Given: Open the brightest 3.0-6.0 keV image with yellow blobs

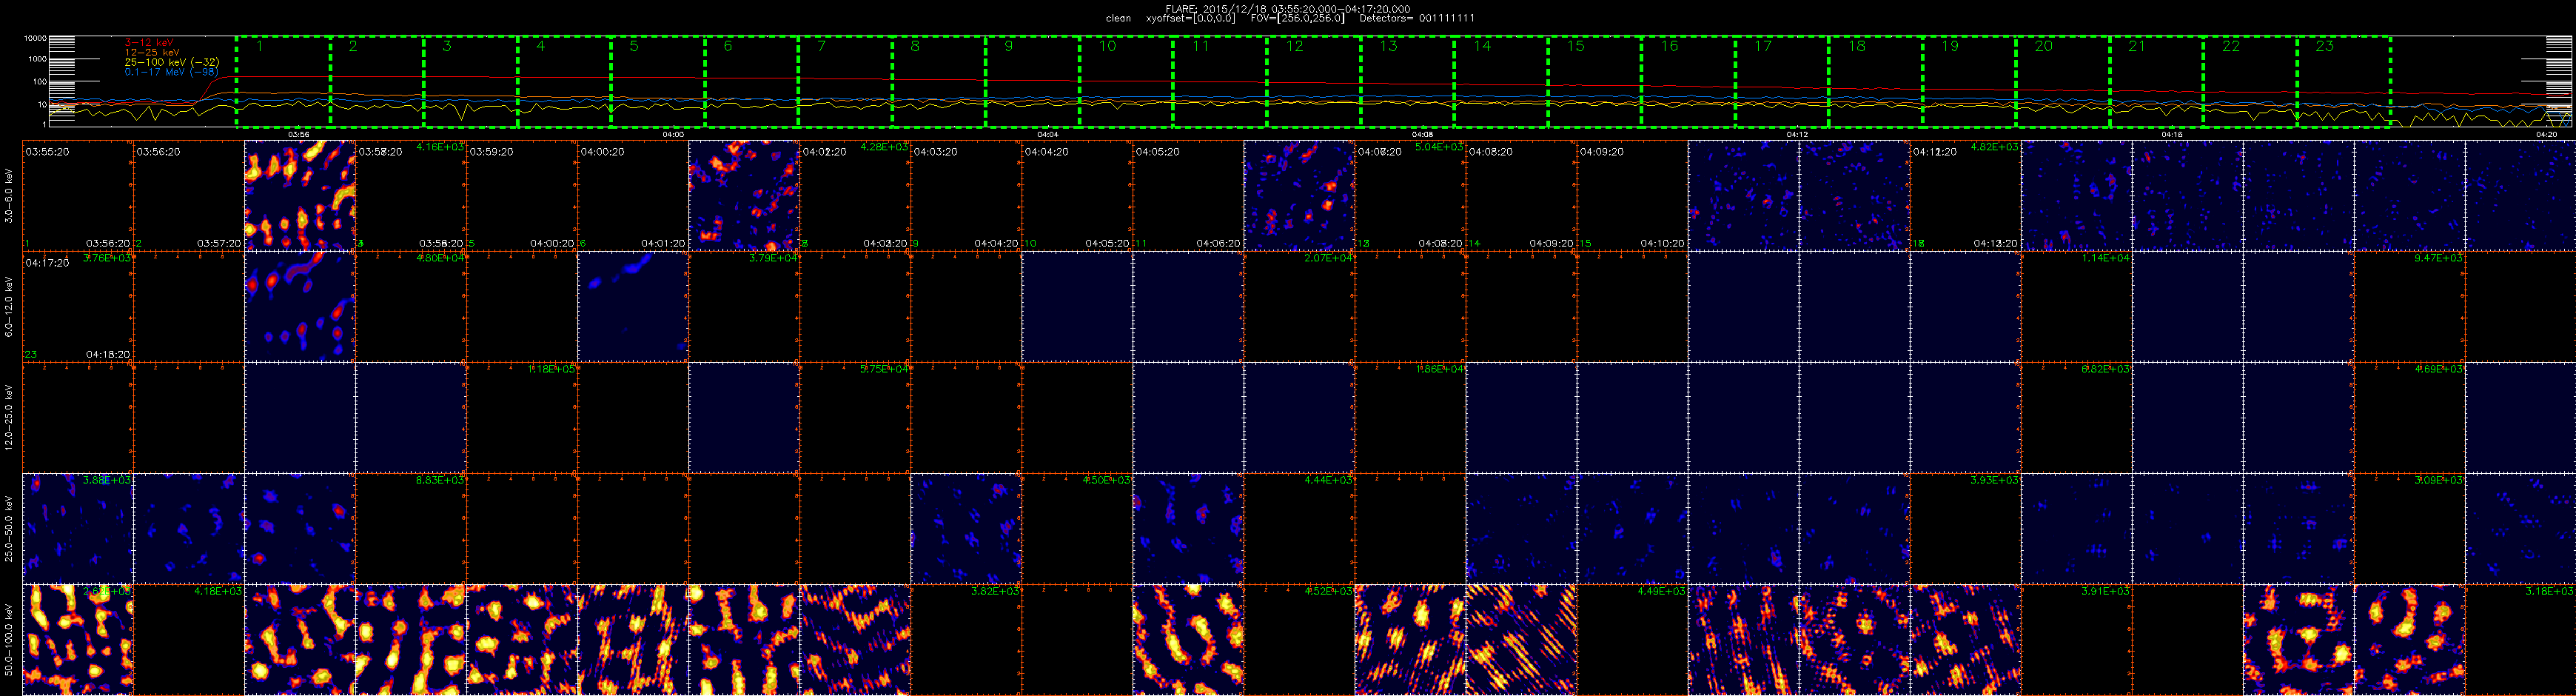Looking at the screenshot, I should [300, 196].
